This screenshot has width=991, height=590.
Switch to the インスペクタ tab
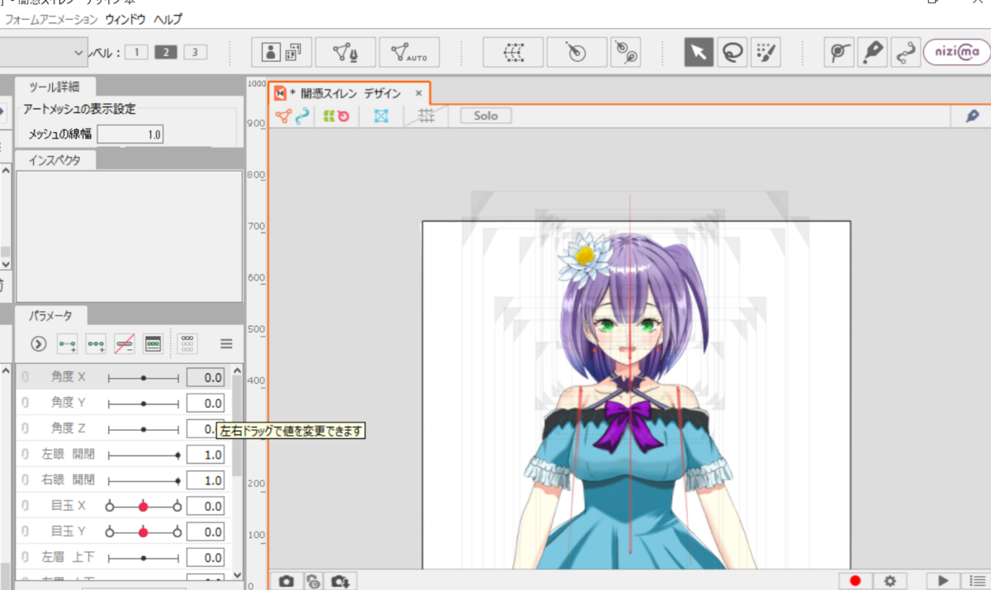click(x=55, y=160)
